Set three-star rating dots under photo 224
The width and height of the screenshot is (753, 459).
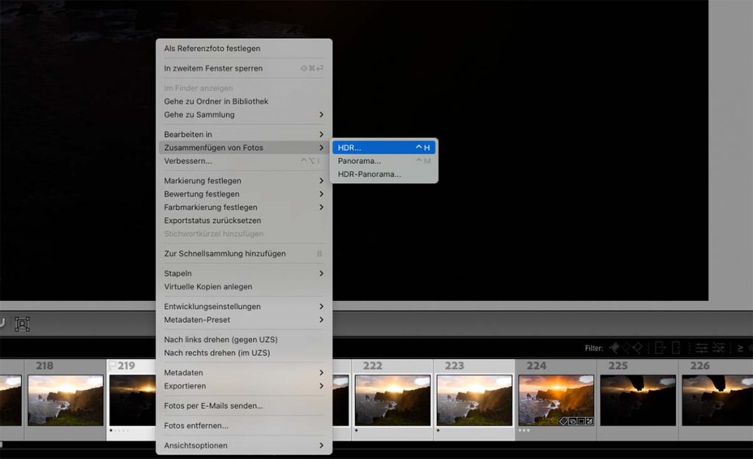coord(524,430)
